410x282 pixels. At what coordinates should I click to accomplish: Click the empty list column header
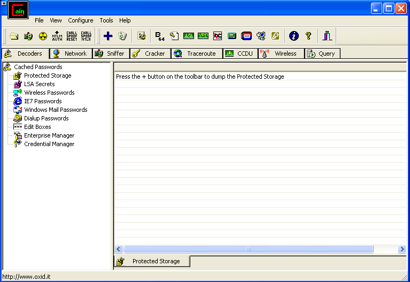coord(260,67)
